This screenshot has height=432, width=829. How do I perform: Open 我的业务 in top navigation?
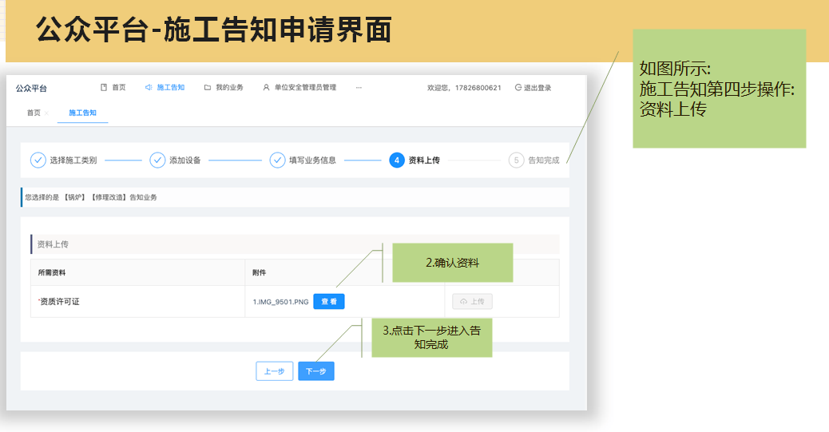[x=224, y=87]
